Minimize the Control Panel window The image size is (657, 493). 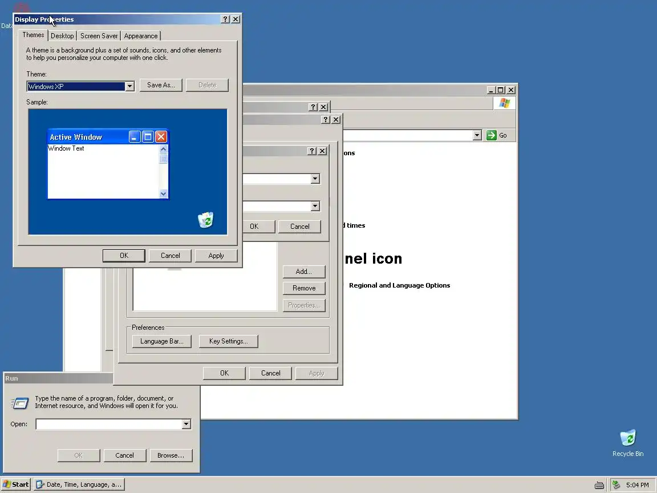coord(491,90)
